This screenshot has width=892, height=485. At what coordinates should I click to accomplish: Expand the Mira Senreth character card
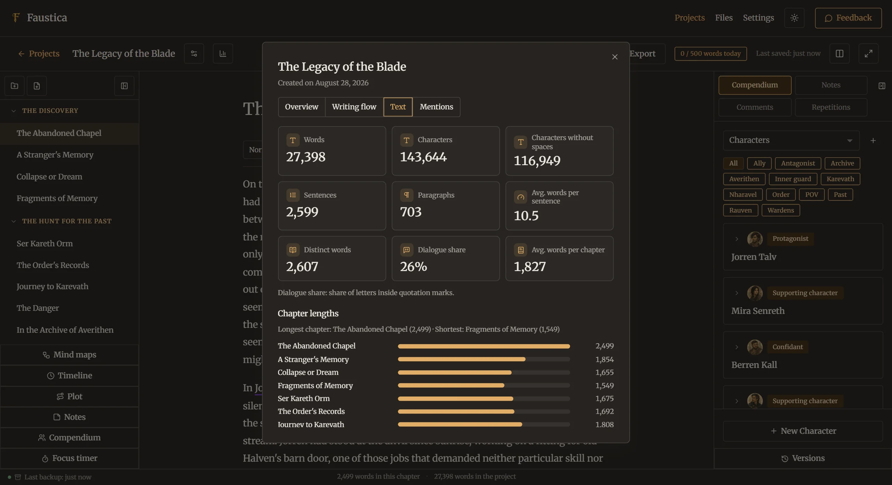coord(737,293)
